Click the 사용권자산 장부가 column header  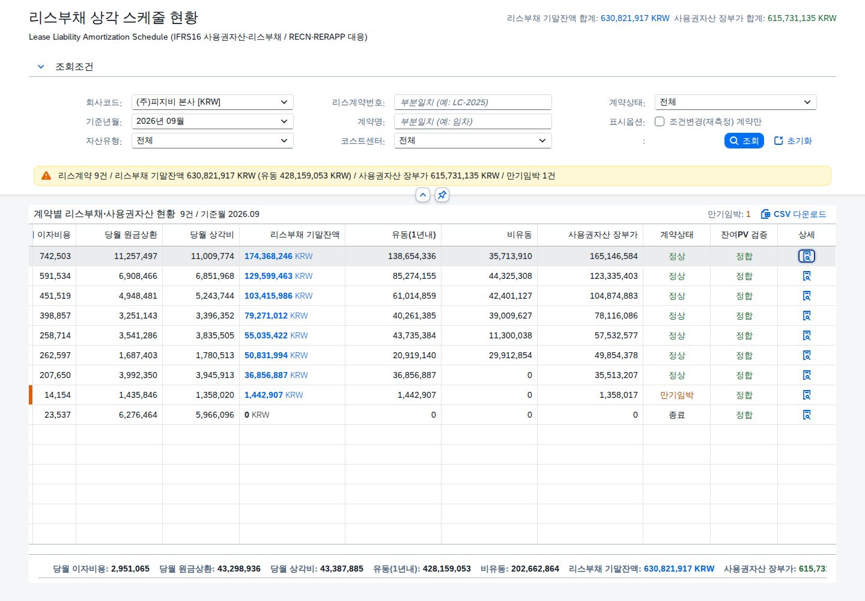[590, 235]
